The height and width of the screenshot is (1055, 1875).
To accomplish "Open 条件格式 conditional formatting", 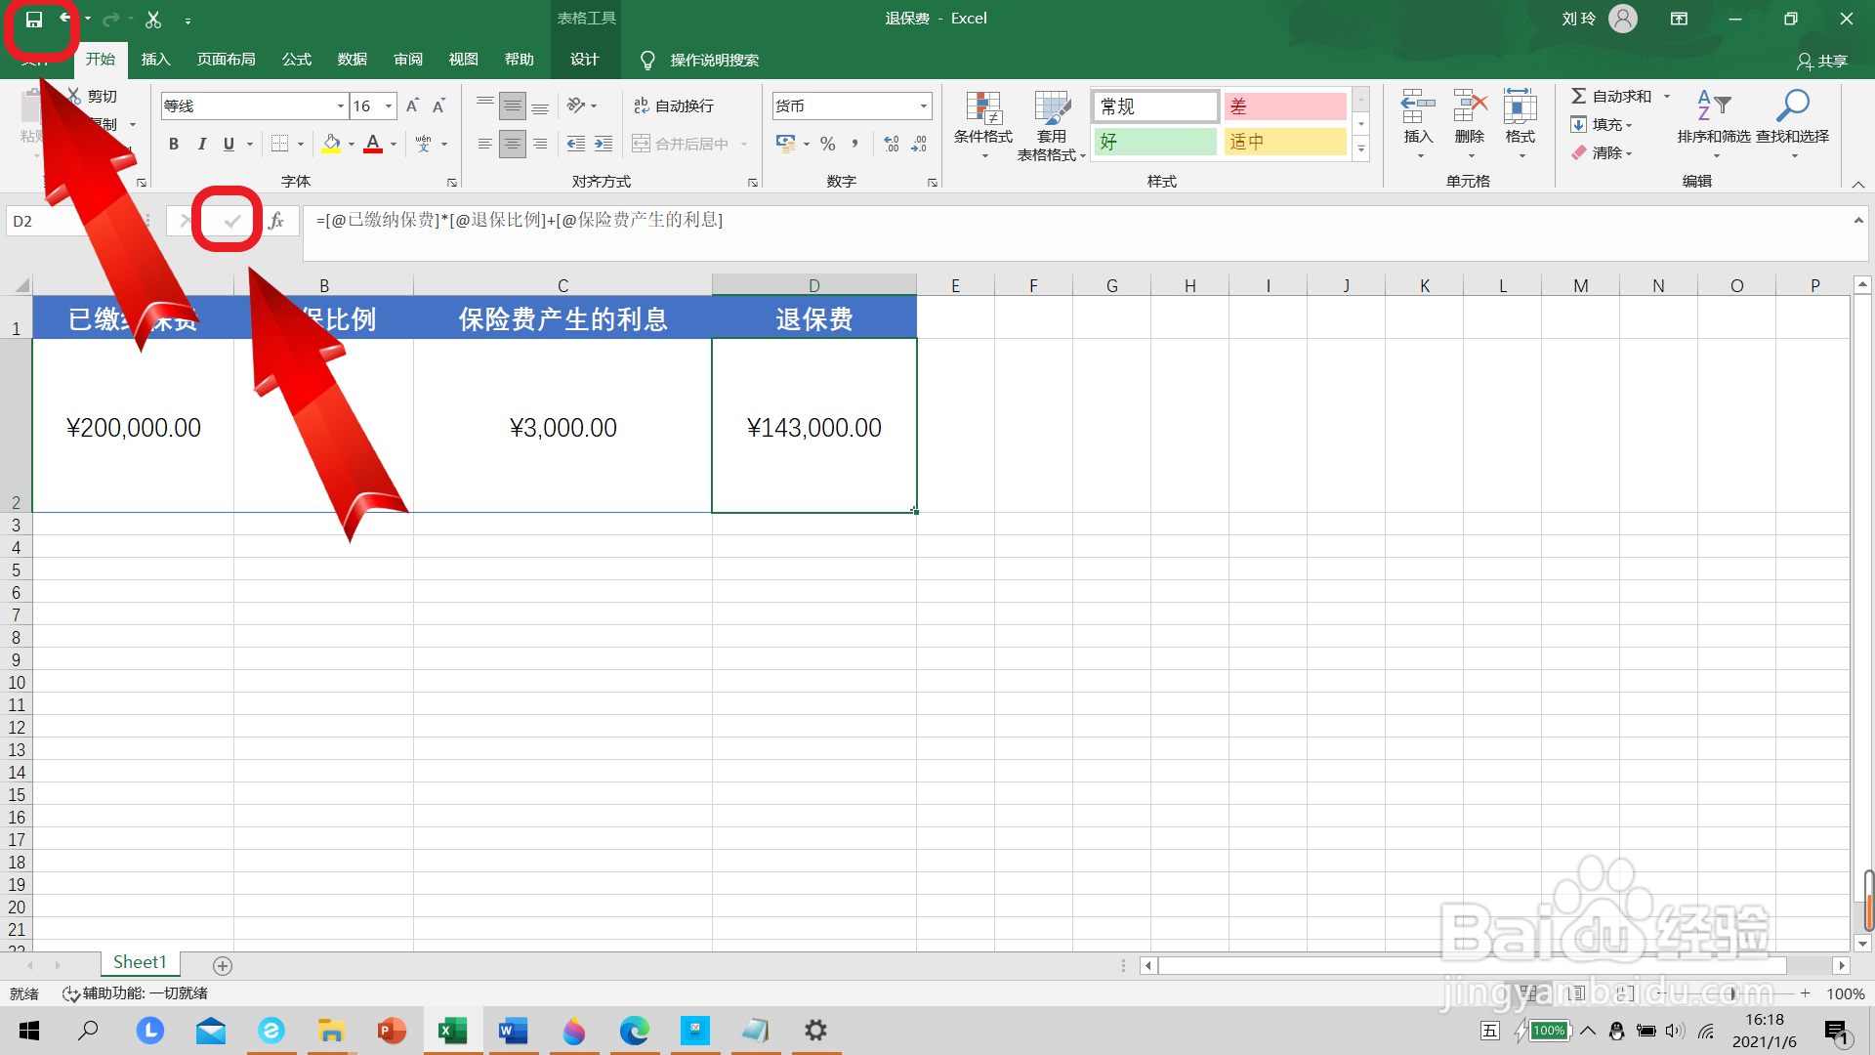I will point(983,125).
